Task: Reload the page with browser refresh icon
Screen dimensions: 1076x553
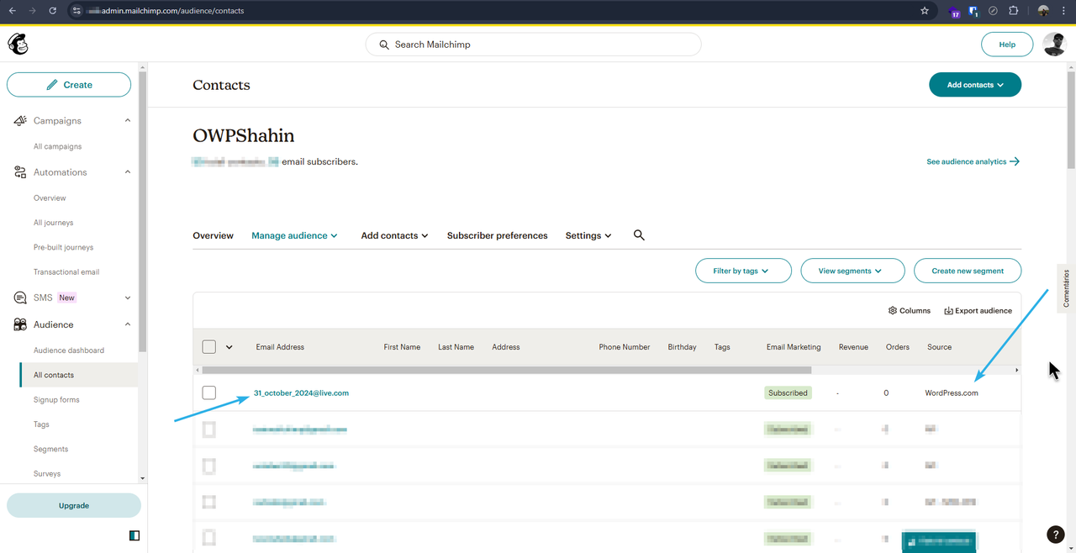Action: coord(52,11)
